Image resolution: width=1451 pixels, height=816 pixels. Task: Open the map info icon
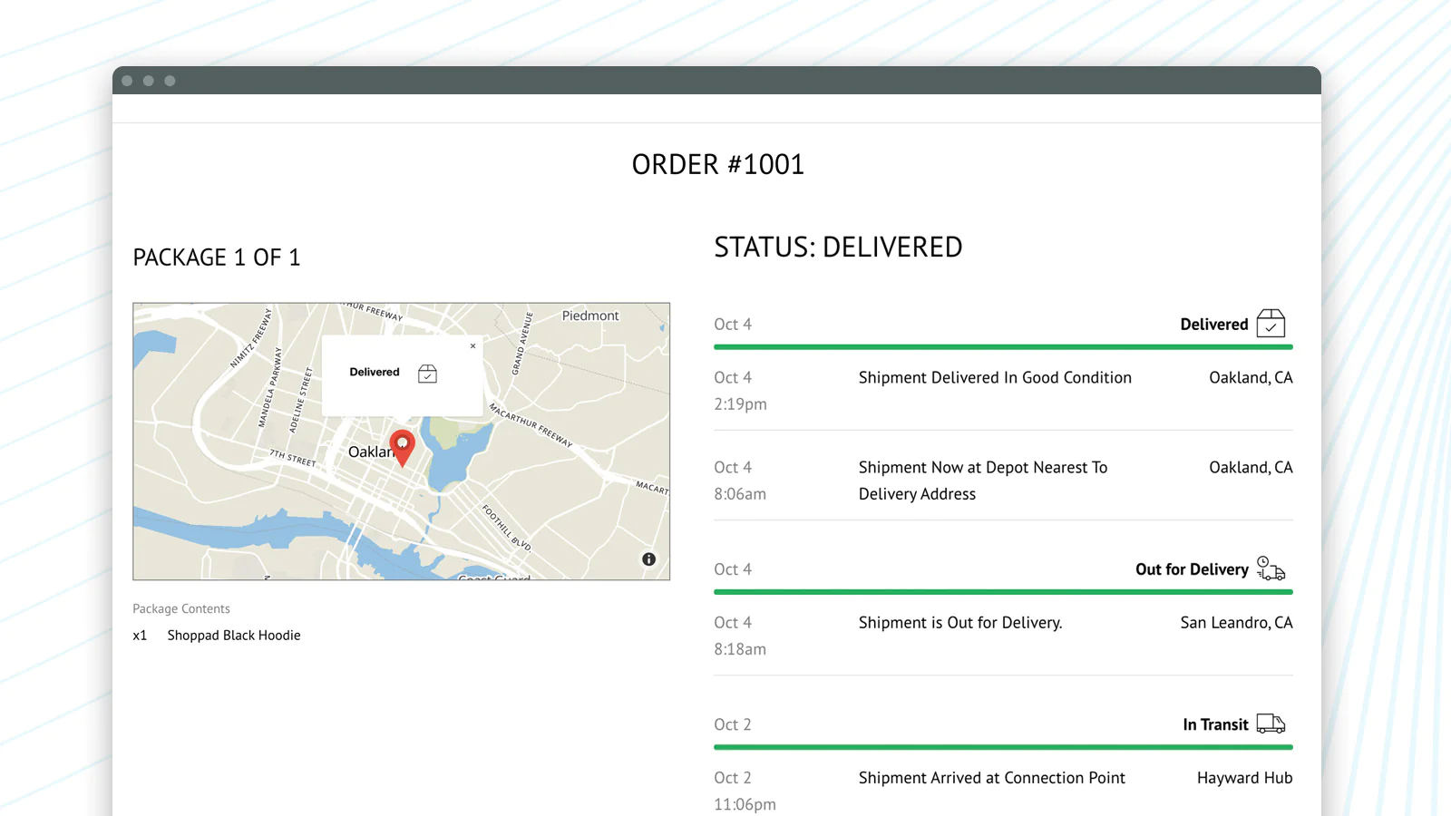648,559
